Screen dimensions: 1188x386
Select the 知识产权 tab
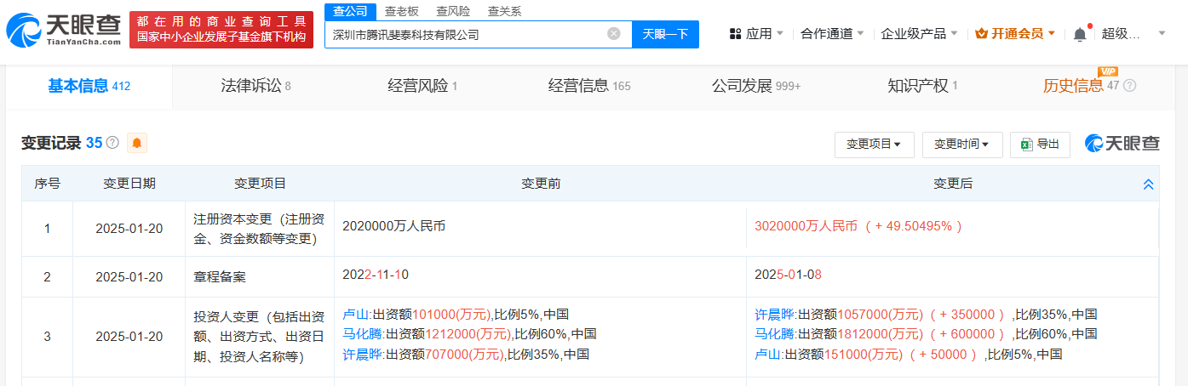922,85
